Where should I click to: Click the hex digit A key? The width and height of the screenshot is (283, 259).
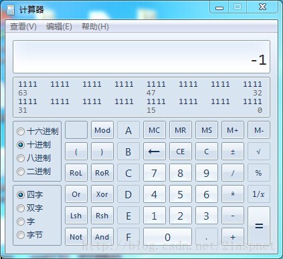[128, 130]
